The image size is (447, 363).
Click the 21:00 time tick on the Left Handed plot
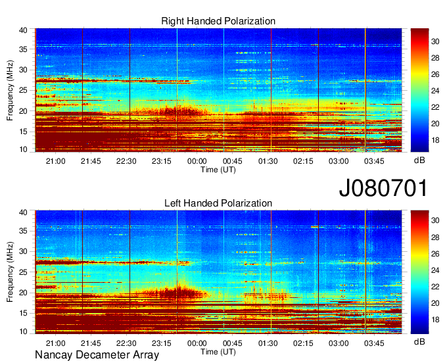click(x=56, y=343)
